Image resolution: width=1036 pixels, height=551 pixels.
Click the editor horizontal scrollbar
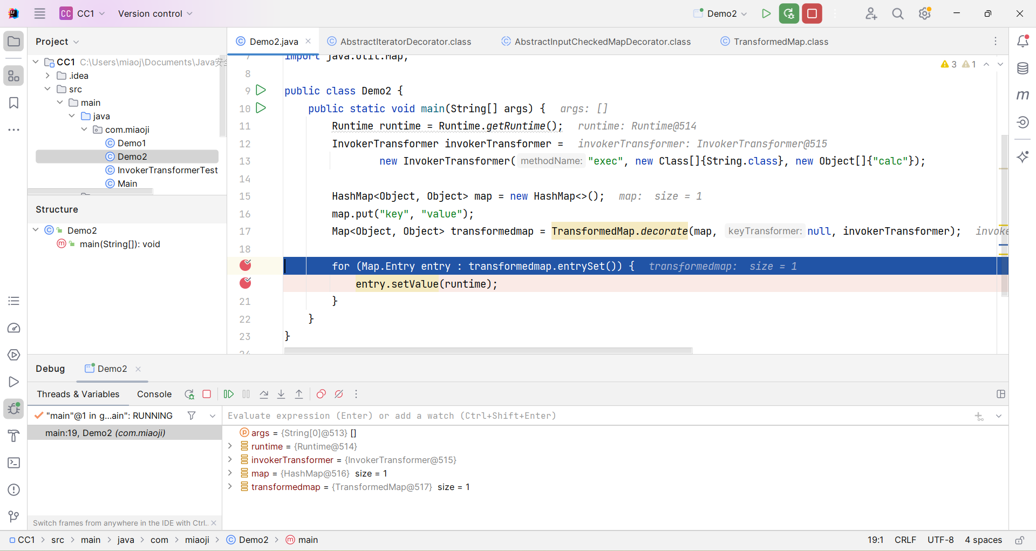coord(488,351)
